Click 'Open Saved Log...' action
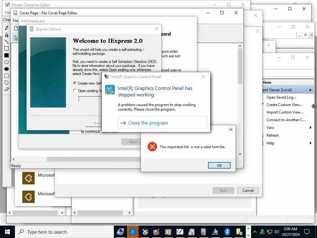Image resolution: width=317 pixels, height=238 pixels. point(281,97)
